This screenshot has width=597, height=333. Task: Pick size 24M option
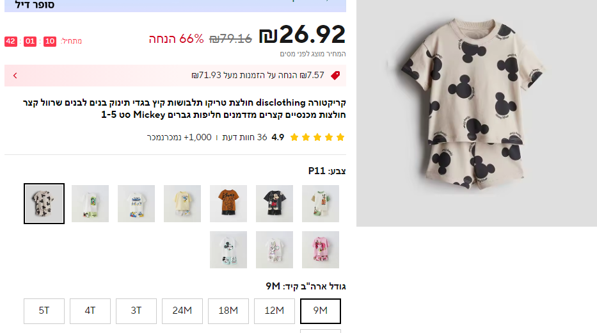pyautogui.click(x=182, y=311)
